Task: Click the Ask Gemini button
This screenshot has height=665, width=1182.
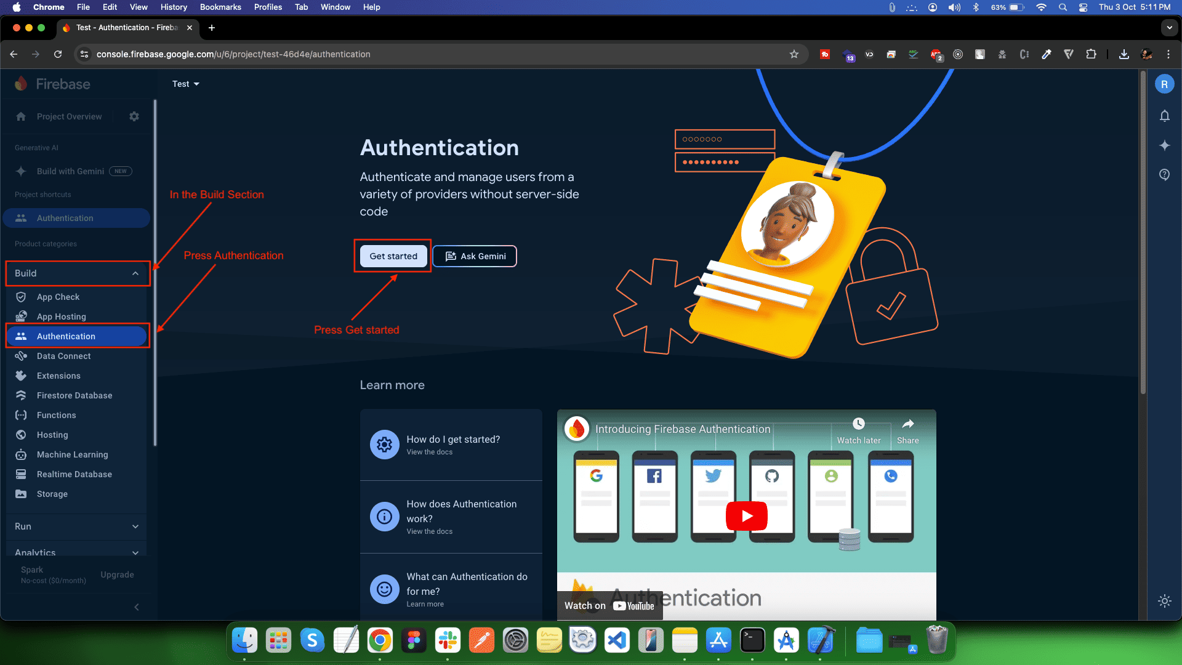Action: click(475, 256)
